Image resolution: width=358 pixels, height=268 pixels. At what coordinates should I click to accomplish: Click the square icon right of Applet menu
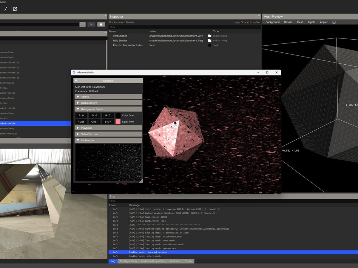click(x=334, y=22)
